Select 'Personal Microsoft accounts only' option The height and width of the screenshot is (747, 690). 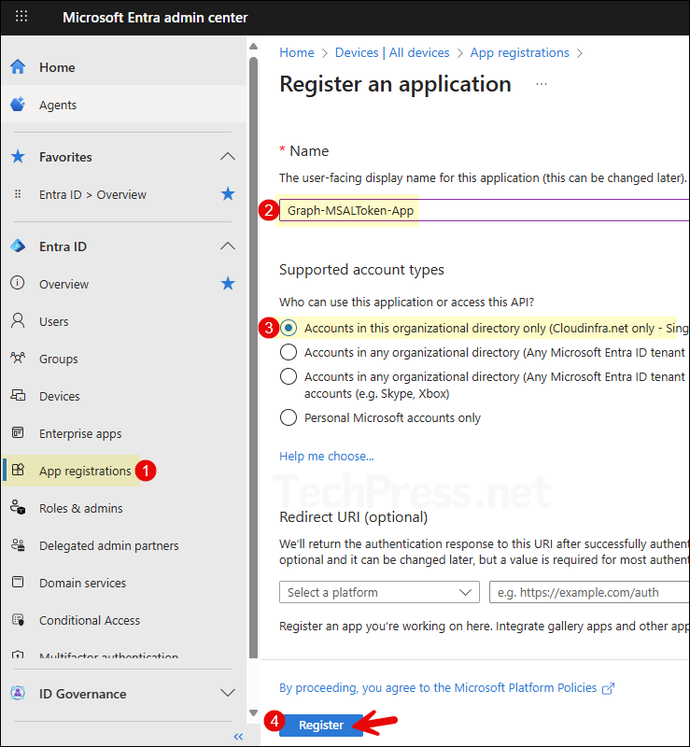coord(289,417)
